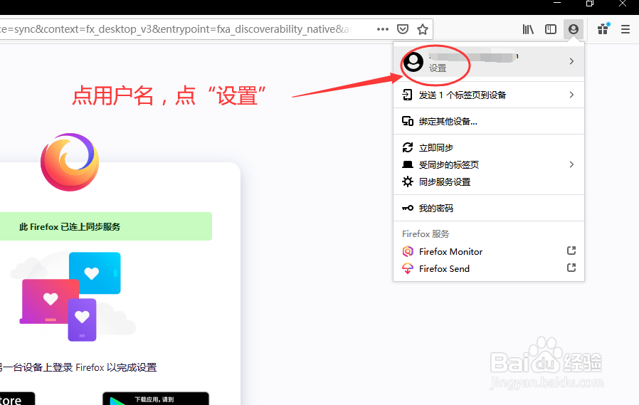Expand the account row chevron

(x=571, y=61)
